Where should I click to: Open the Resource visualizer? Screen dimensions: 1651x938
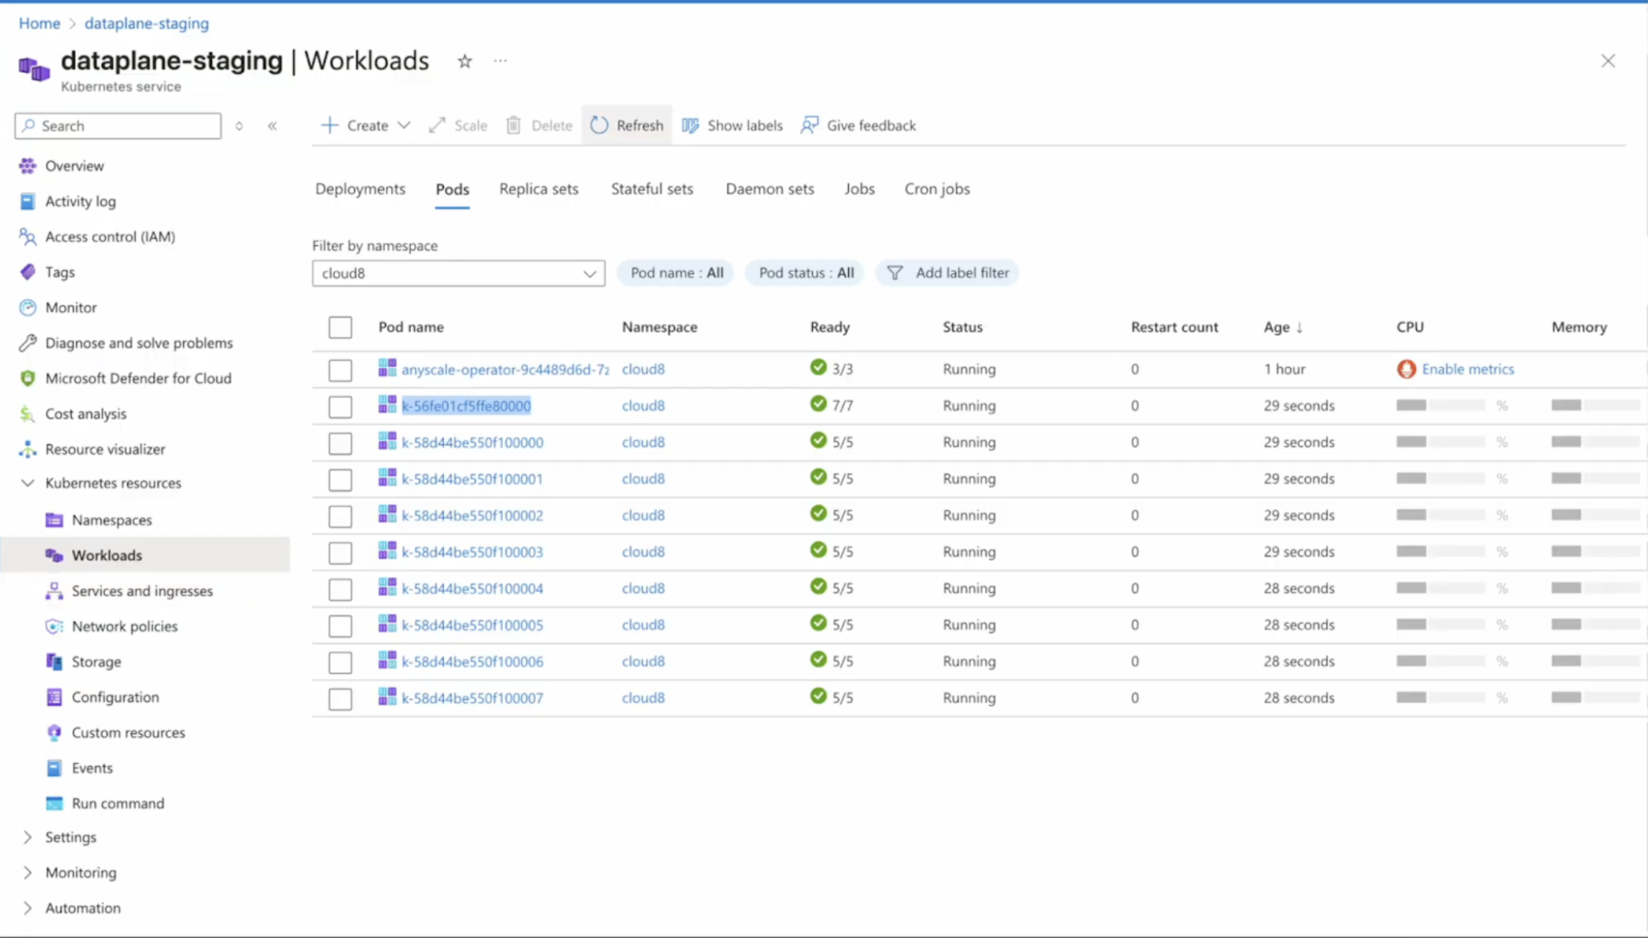[106, 449]
